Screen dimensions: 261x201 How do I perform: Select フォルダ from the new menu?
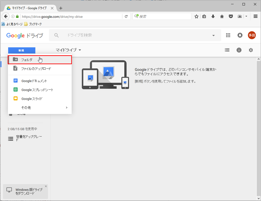coord(40,60)
